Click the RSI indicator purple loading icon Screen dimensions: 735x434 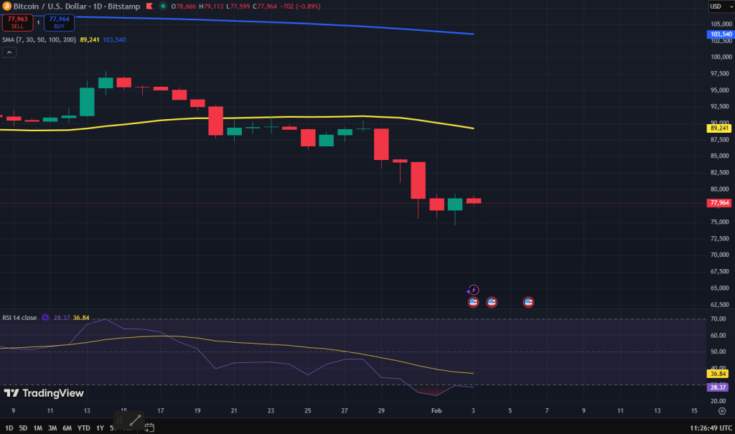tap(45, 318)
